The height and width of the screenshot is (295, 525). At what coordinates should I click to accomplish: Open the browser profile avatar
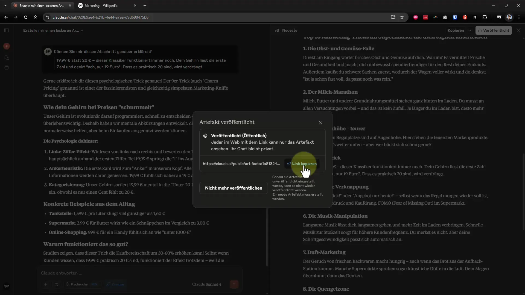[509, 17]
